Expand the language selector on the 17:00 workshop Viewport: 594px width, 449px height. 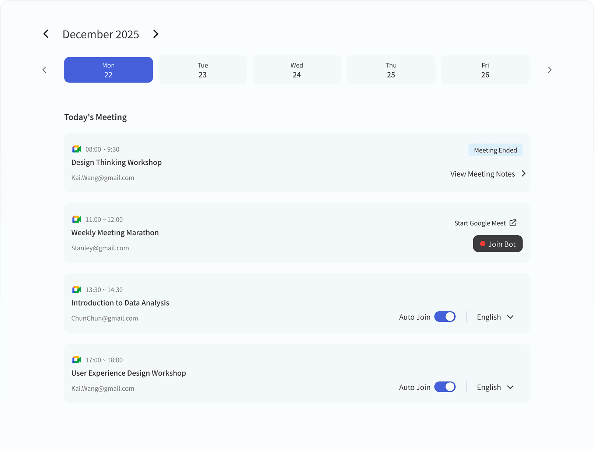coord(495,387)
